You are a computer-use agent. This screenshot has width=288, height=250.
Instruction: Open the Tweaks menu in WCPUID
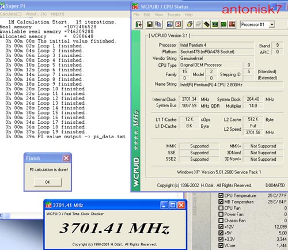point(174,15)
